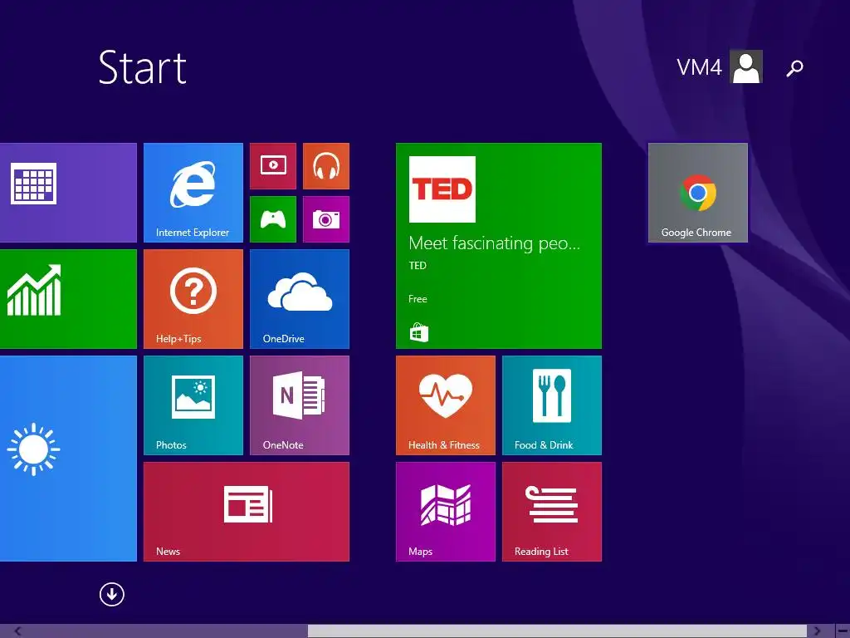
Task: Open the Maps tile
Action: click(x=446, y=512)
